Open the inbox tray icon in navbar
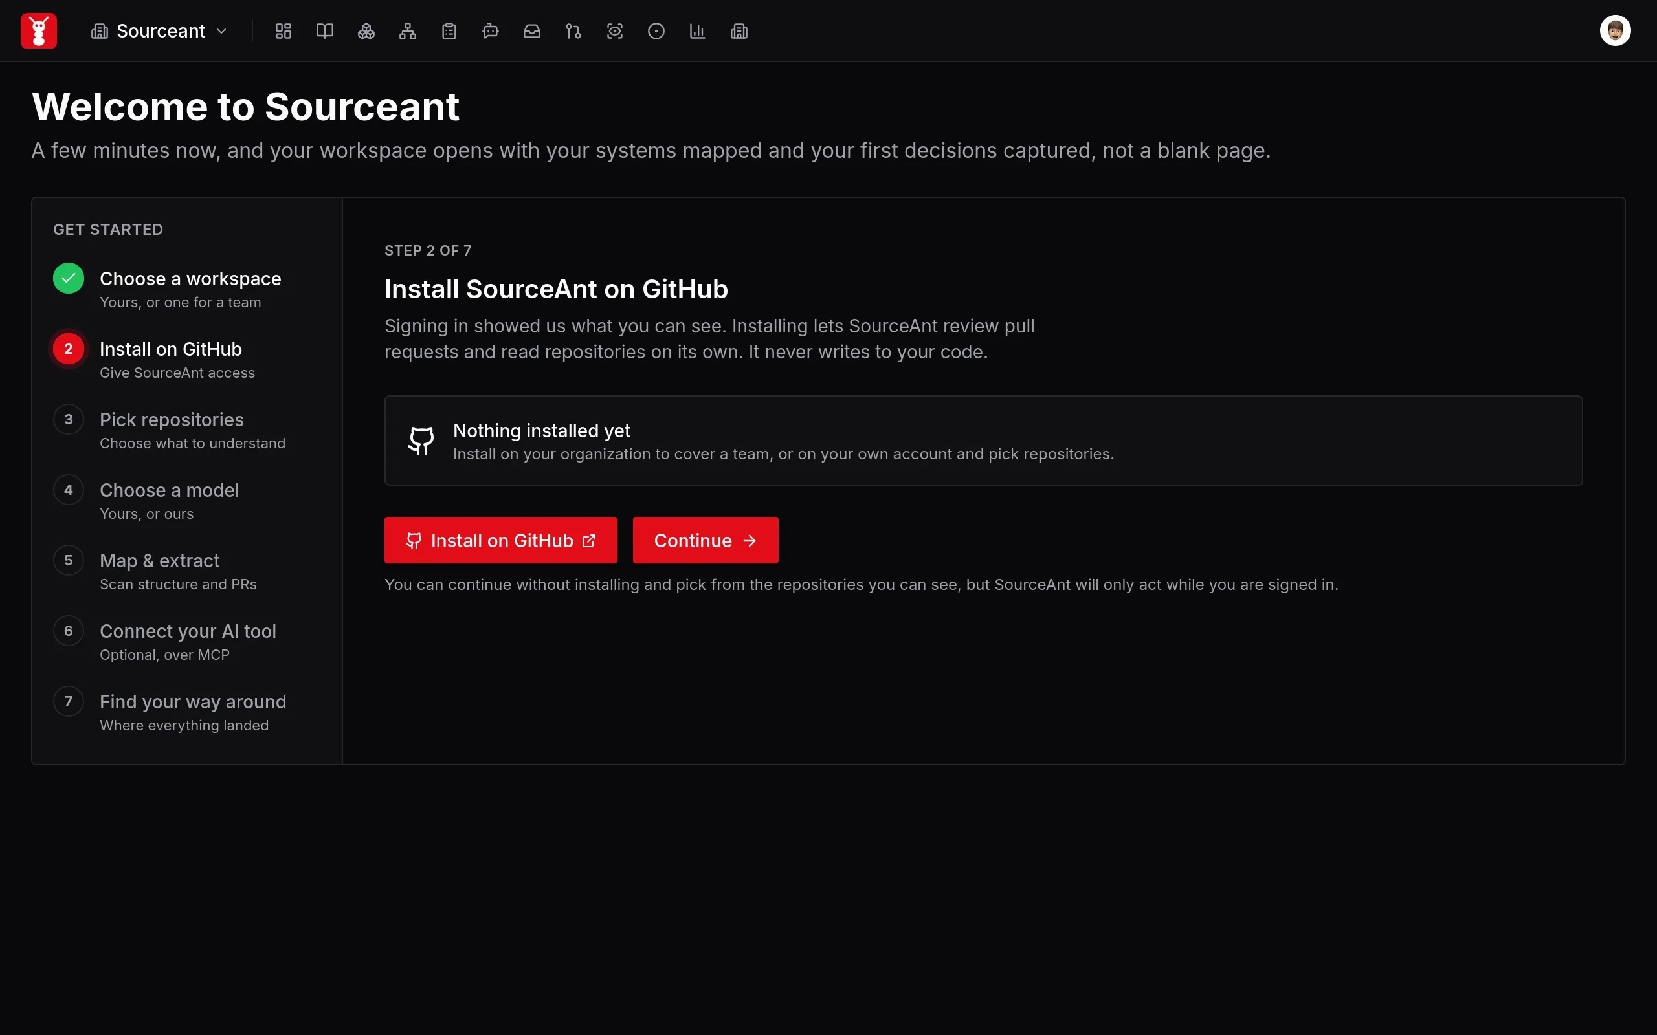Image resolution: width=1657 pixels, height=1035 pixels. 532,31
